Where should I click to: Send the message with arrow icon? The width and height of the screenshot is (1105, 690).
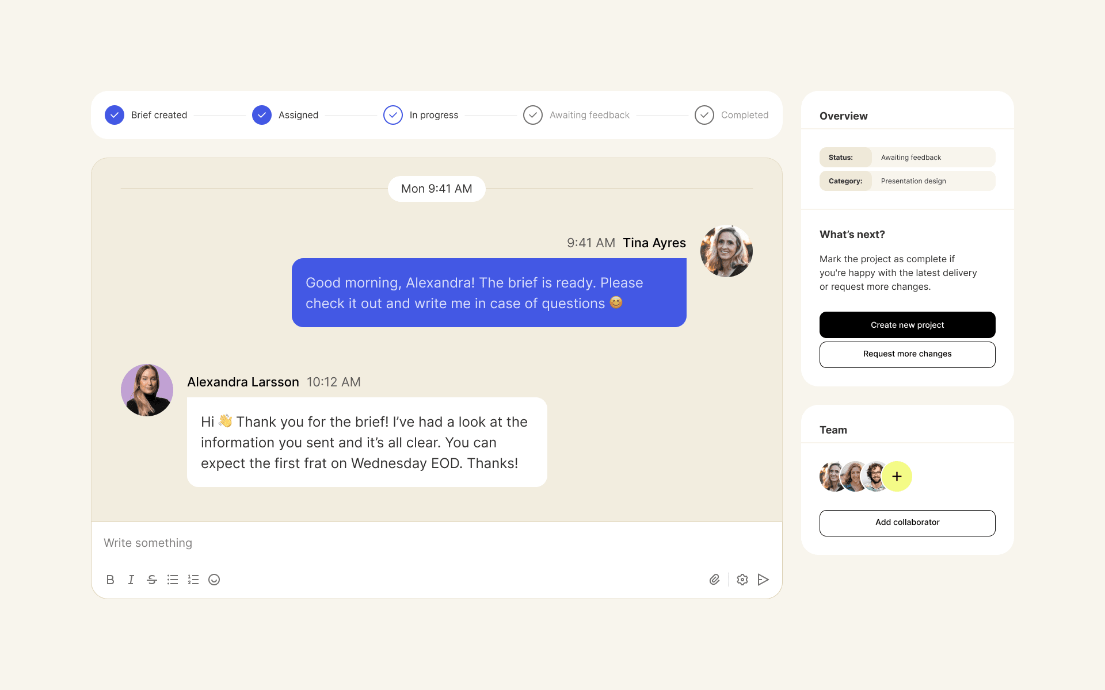(x=763, y=580)
